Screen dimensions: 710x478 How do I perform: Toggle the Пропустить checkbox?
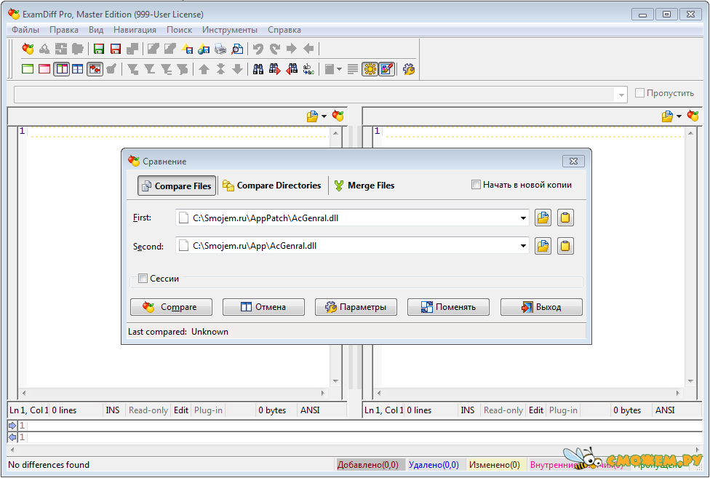(639, 93)
